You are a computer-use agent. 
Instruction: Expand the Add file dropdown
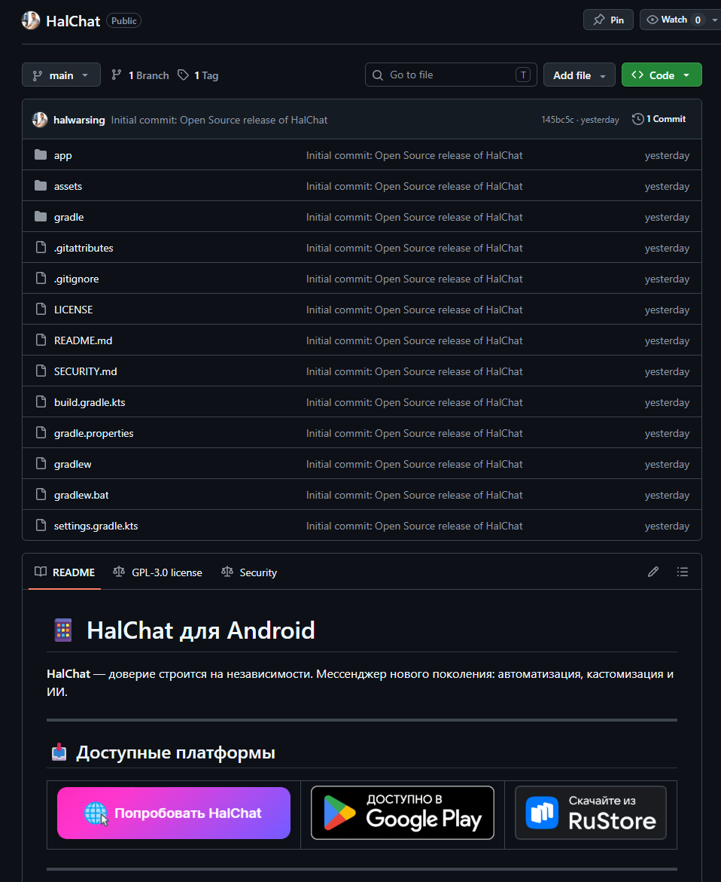pyautogui.click(x=579, y=75)
